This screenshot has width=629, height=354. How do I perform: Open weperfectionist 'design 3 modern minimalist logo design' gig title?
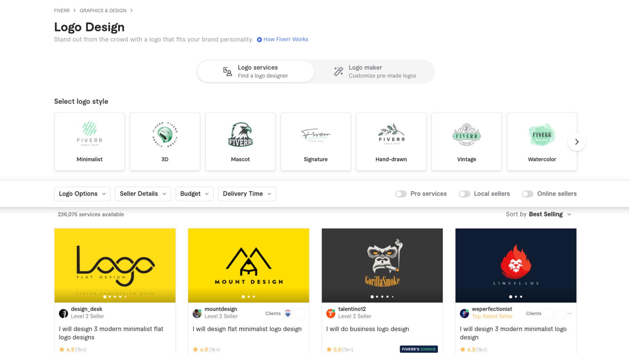pos(513,333)
